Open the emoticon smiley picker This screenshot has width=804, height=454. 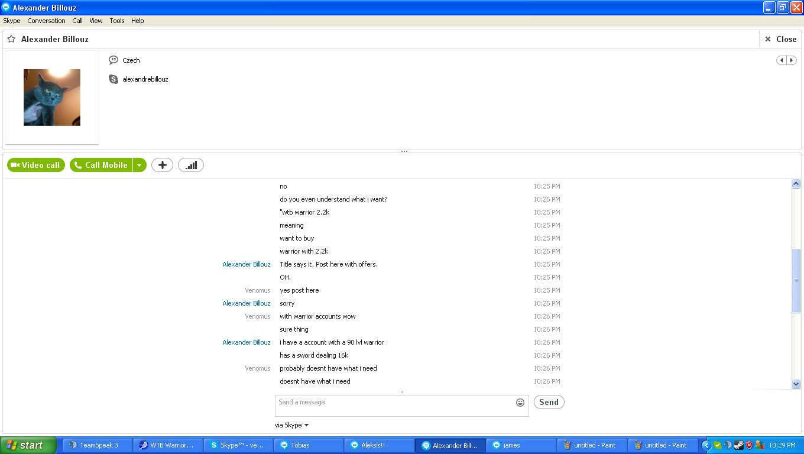(x=520, y=403)
